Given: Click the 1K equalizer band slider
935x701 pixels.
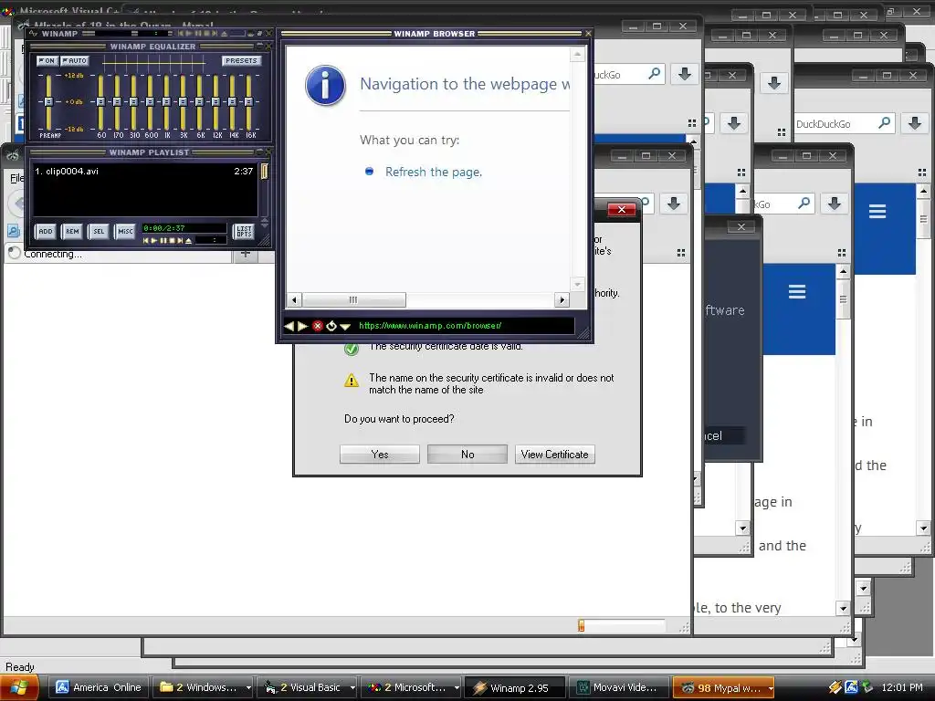Looking at the screenshot, I should pos(167,102).
